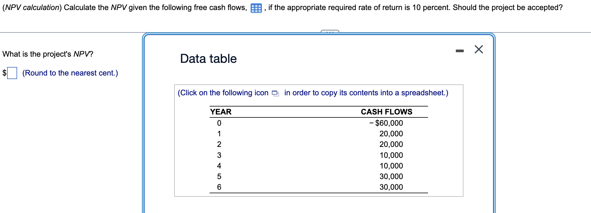The image size is (591, 213).
Task: Click "What is the project's NPV?" text
Action: click(x=48, y=54)
